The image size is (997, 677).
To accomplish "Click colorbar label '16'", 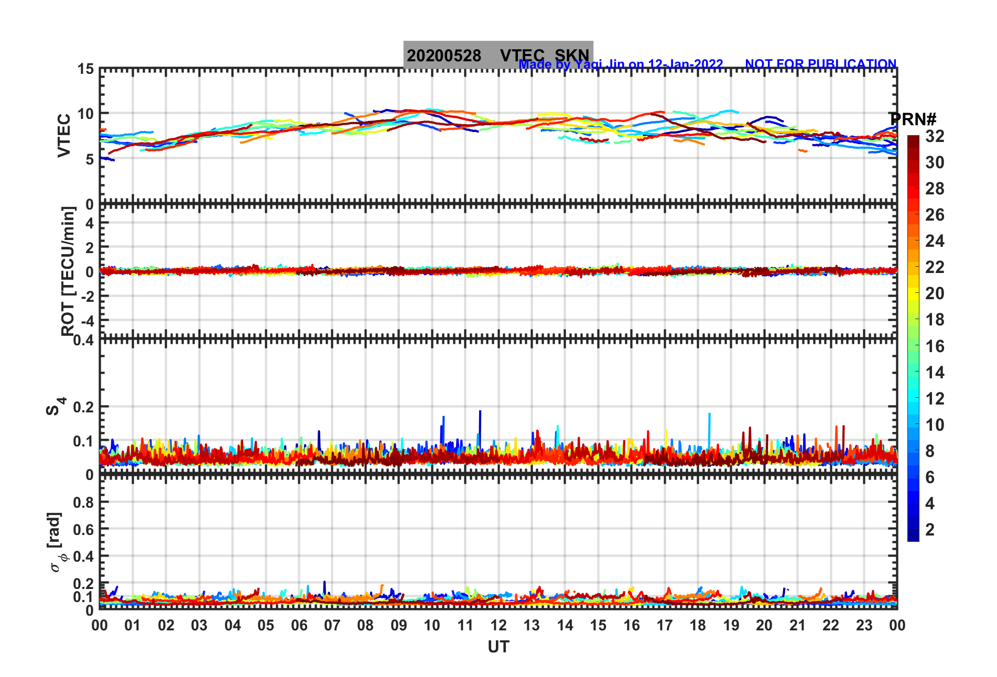I will point(935,346).
